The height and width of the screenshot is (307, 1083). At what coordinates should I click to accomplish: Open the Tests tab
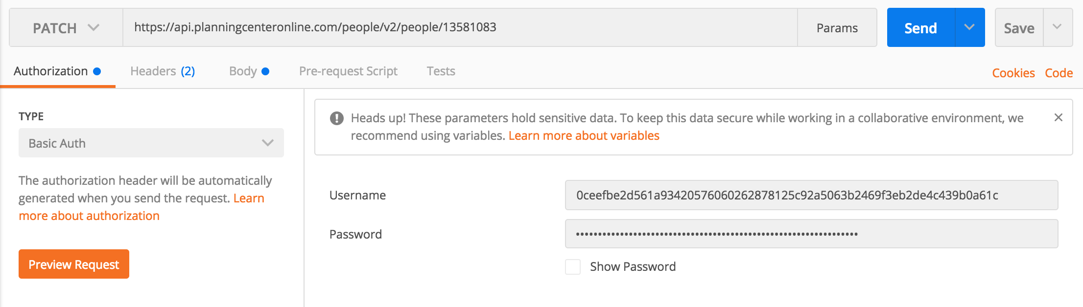pos(440,71)
